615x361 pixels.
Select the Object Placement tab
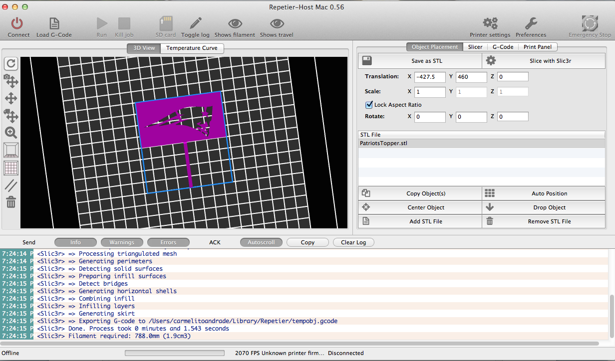click(x=434, y=47)
